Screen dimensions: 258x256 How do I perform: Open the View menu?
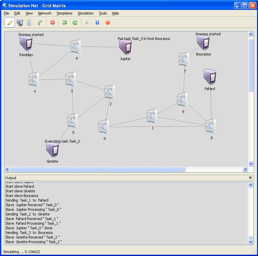click(29, 13)
